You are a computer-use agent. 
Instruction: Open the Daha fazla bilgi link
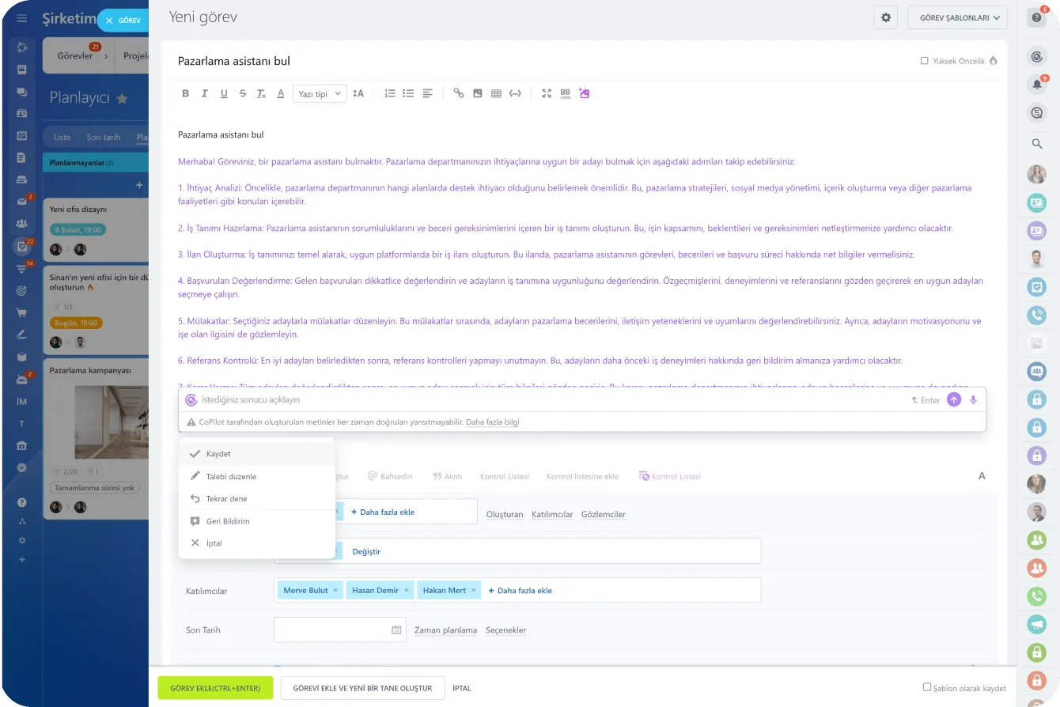(x=494, y=422)
